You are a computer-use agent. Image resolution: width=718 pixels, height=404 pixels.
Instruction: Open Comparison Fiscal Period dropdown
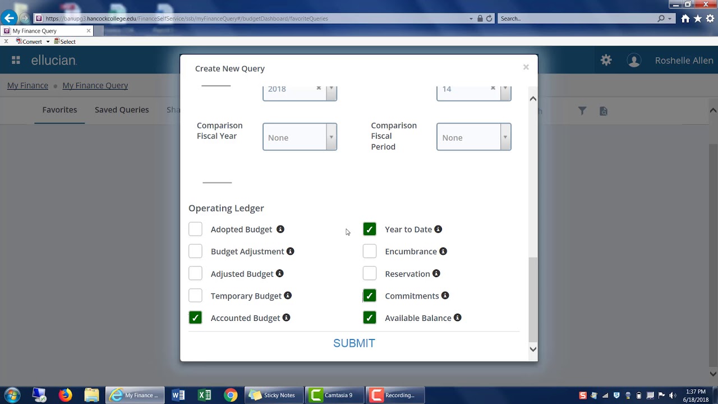[x=473, y=137]
